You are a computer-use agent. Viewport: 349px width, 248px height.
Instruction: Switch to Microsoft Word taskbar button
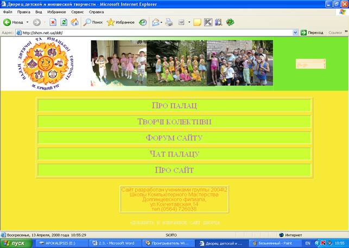[x=113, y=243]
